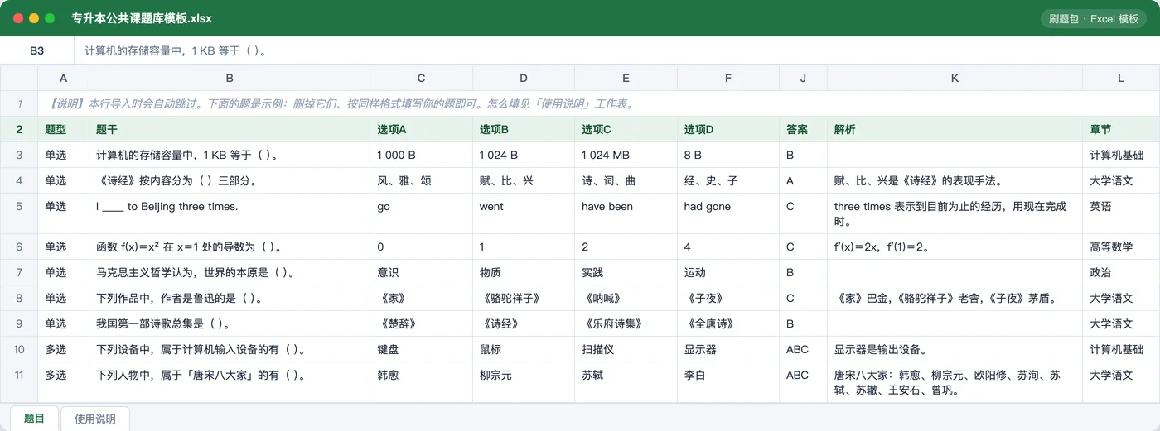The width and height of the screenshot is (1160, 431).
Task: Select the 《楚辞》 option cell
Action: (421, 323)
